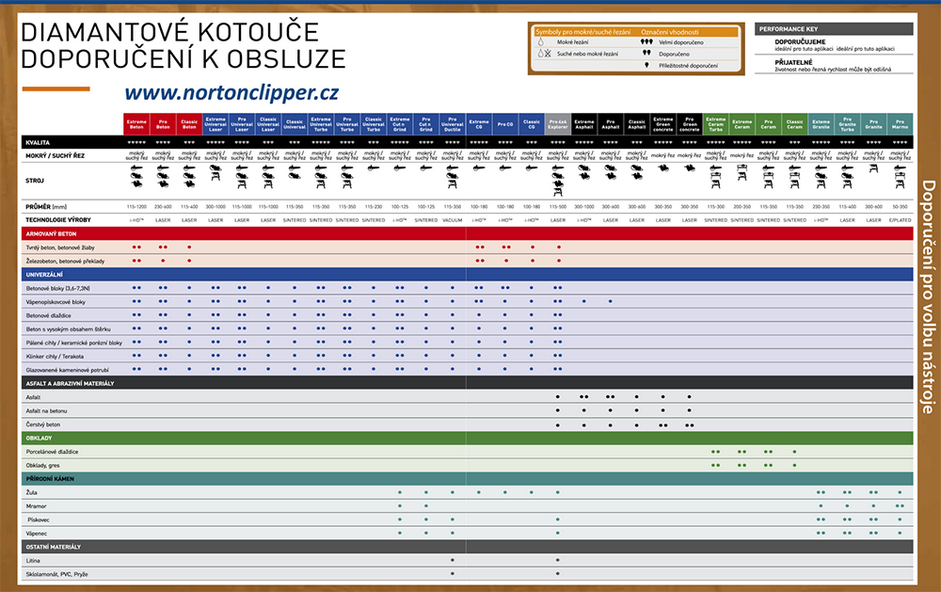
Task: Click the VACUUM technology cell
Action: [453, 220]
